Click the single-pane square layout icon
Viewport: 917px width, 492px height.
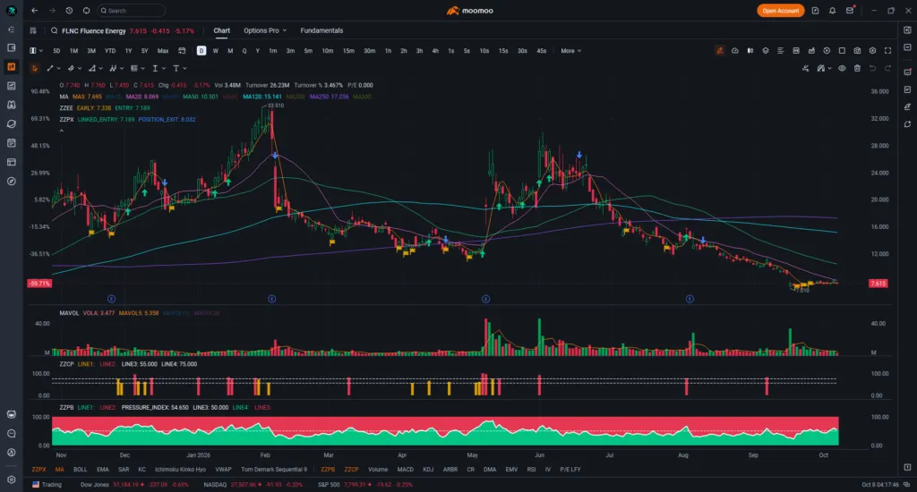coord(842,51)
